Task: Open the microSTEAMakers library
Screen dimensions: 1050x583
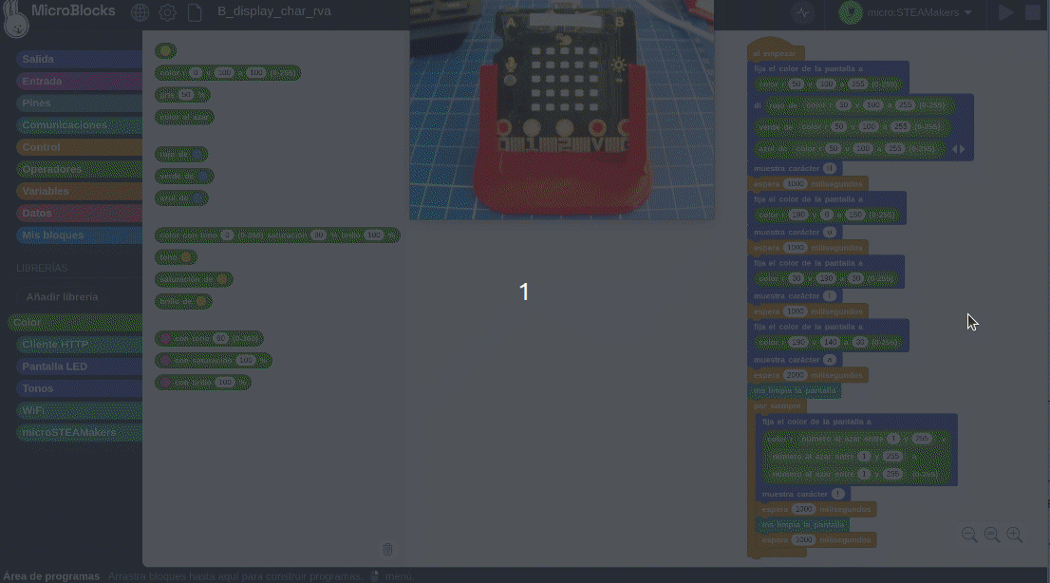Action: click(x=79, y=432)
